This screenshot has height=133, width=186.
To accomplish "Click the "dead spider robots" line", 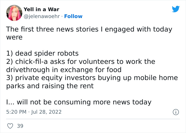I will tap(42, 53).
